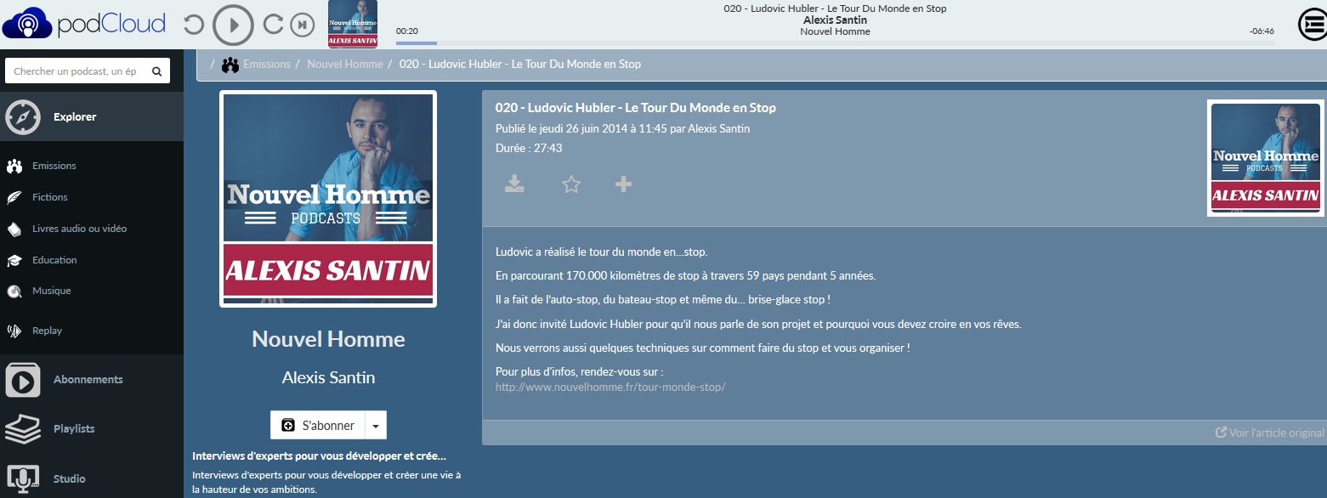This screenshot has width=1327, height=498.
Task: Click the Musique disc icon
Action: pos(14,291)
